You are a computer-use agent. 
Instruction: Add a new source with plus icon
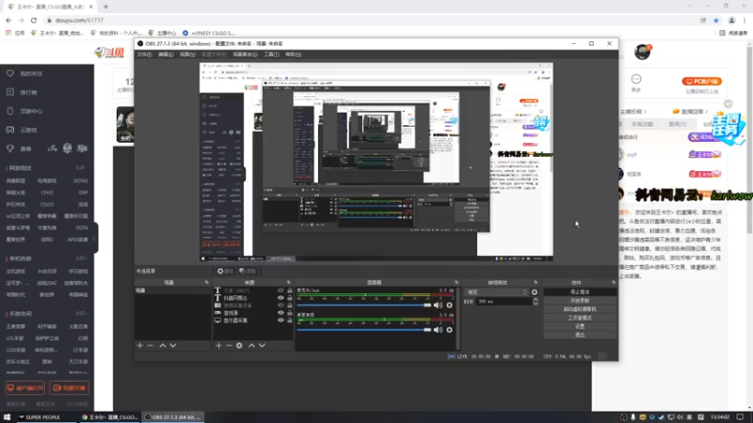point(218,345)
